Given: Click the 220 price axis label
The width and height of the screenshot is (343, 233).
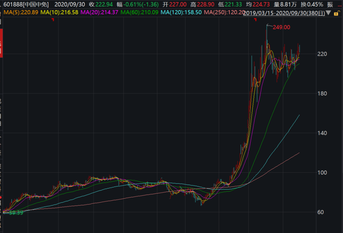Looking at the screenshot, I should tap(322, 54).
